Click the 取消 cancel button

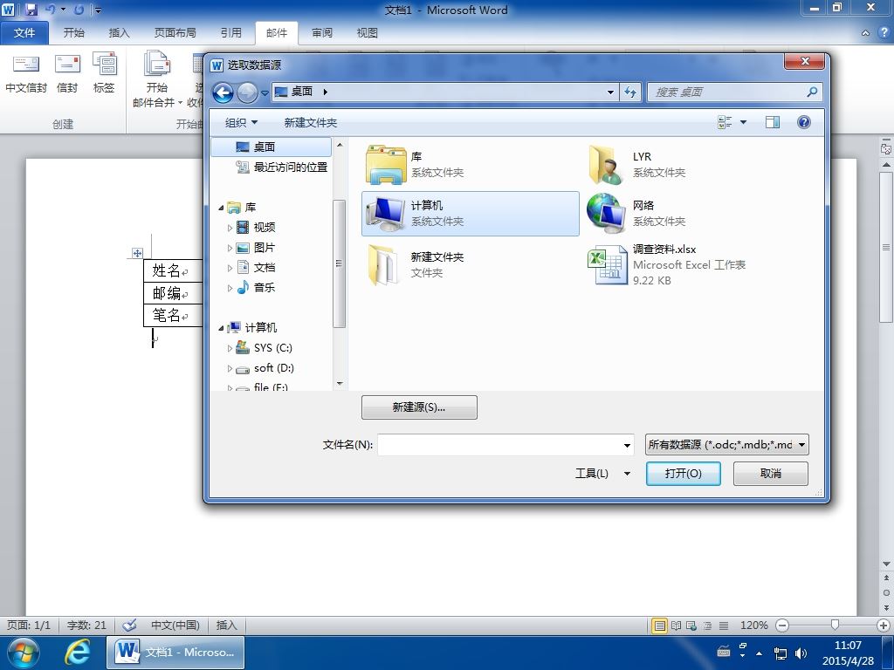click(x=770, y=474)
